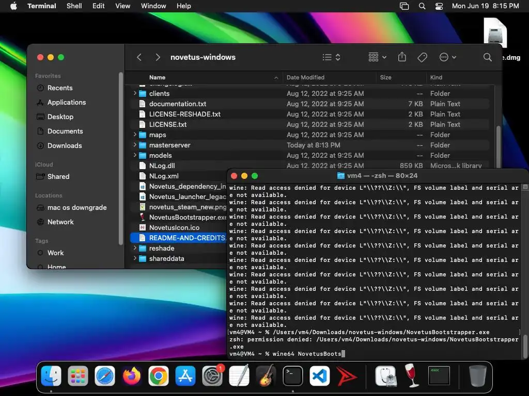
Task: Open Finder from the Dock
Action: pyautogui.click(x=51, y=376)
